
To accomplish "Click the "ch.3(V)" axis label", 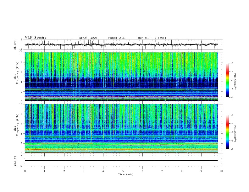I will (x=15, y=161).
